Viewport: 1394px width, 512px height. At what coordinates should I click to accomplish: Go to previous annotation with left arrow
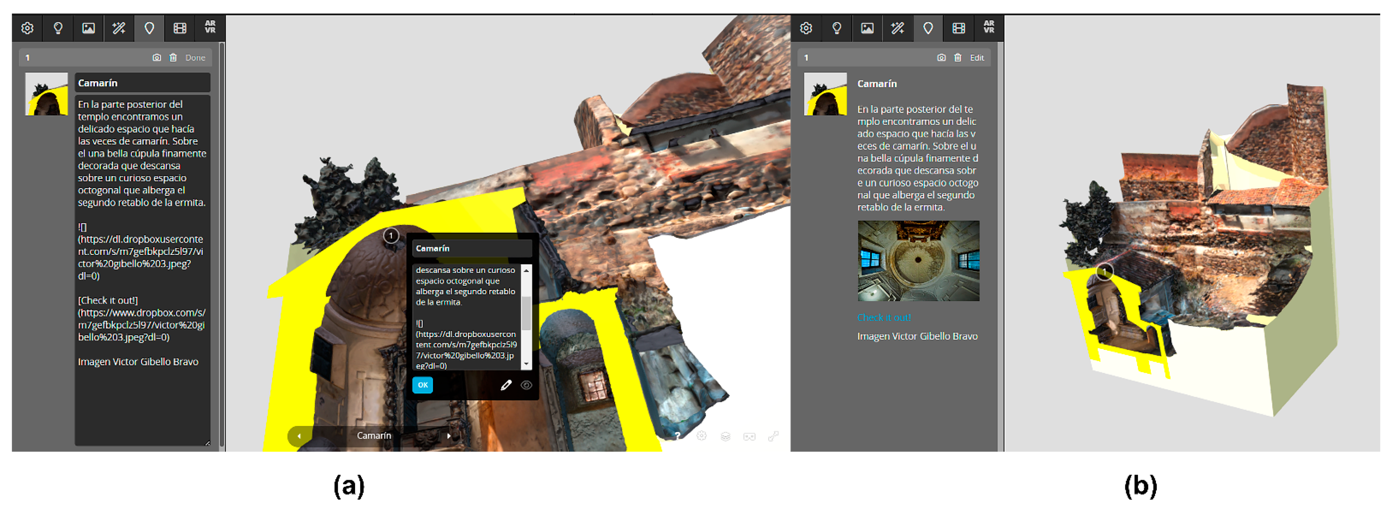coord(299,436)
